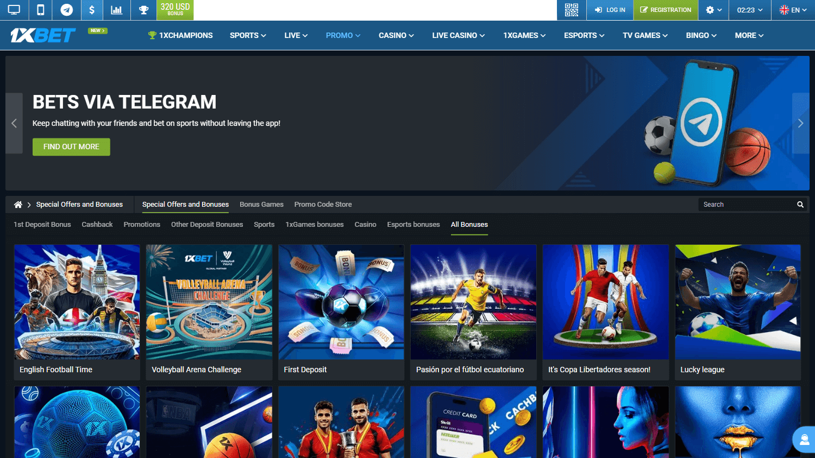Click the Telegram icon in top bar

click(x=67, y=10)
